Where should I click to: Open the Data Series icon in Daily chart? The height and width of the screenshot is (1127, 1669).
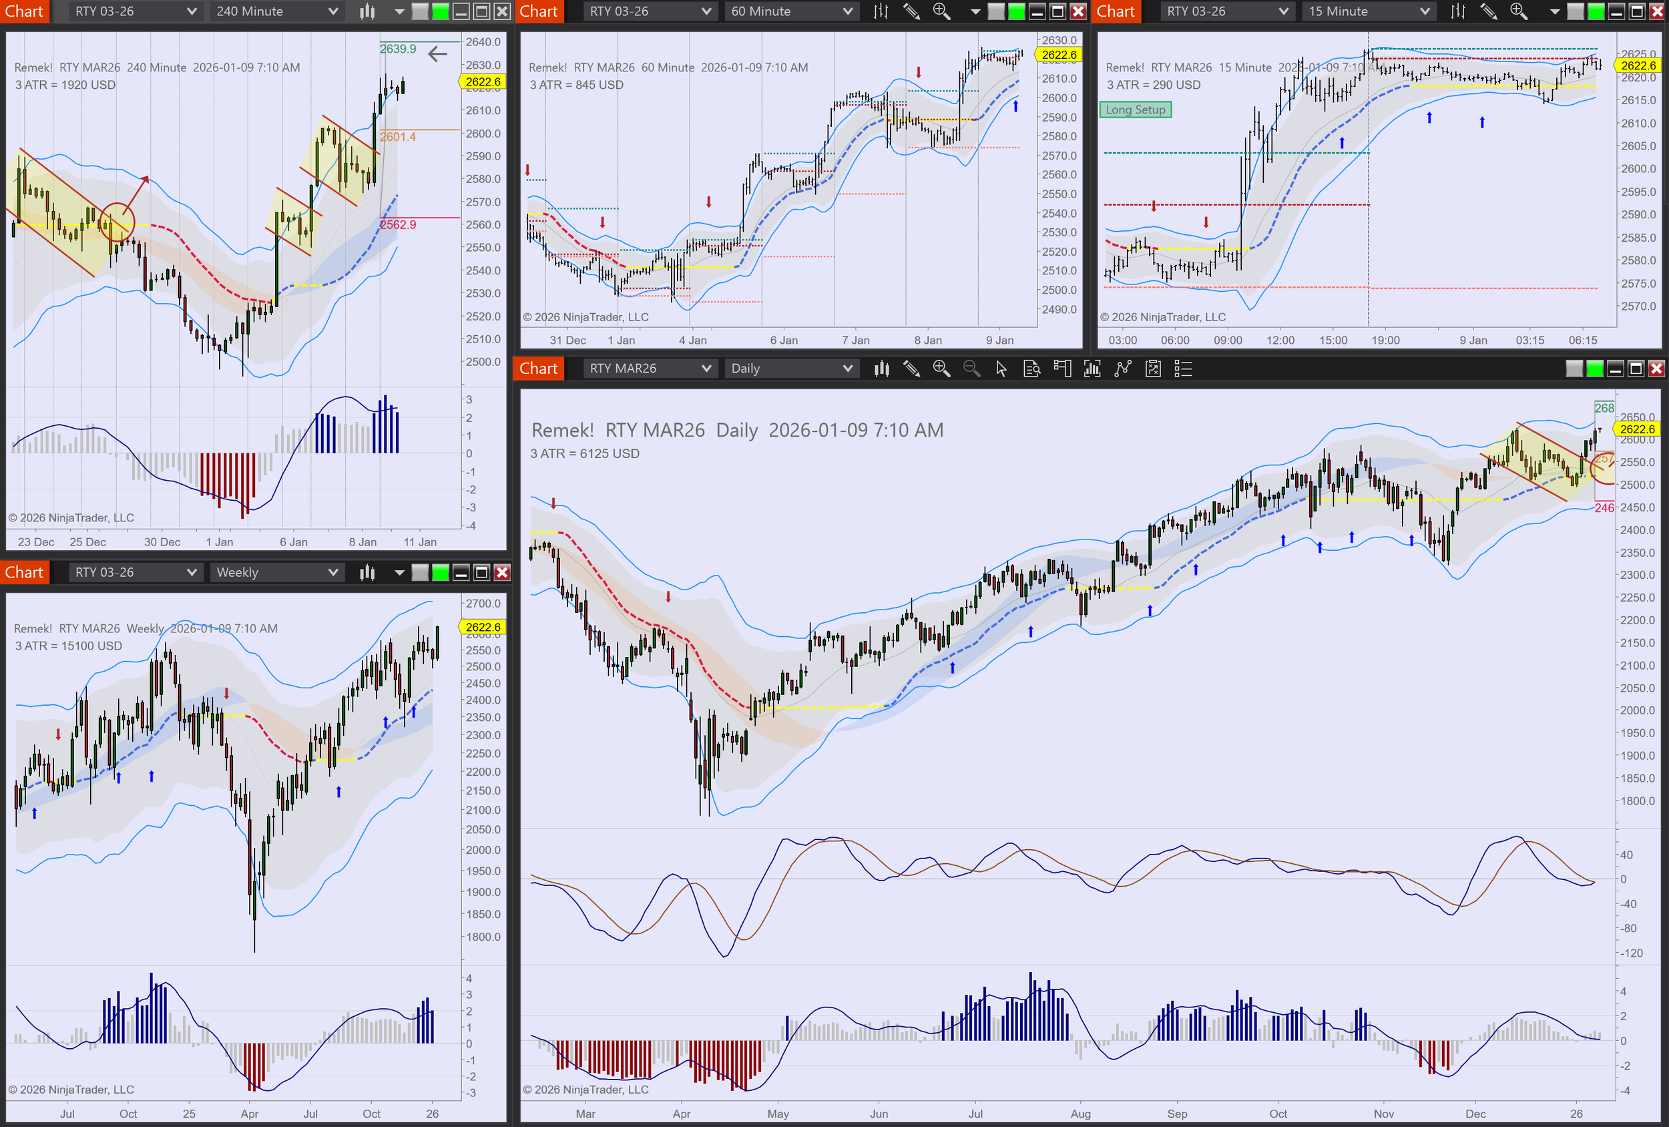(x=881, y=369)
